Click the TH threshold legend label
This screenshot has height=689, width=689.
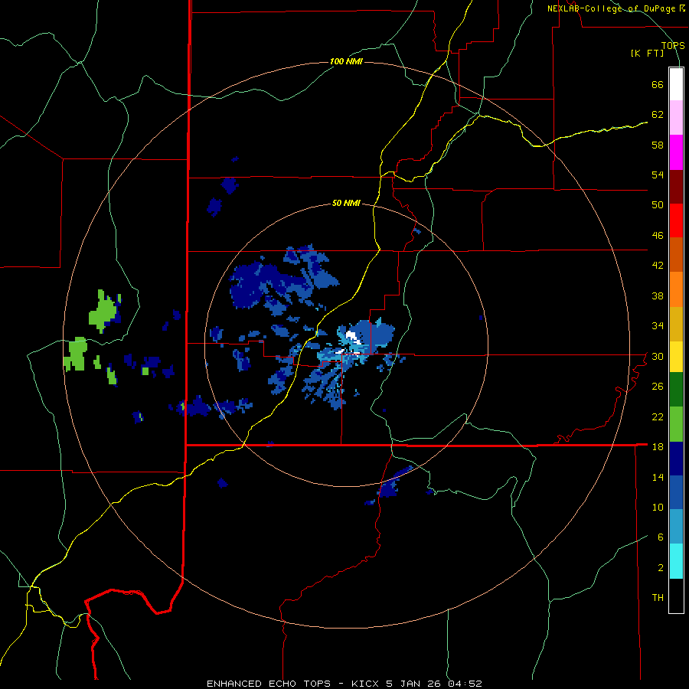coord(658,598)
